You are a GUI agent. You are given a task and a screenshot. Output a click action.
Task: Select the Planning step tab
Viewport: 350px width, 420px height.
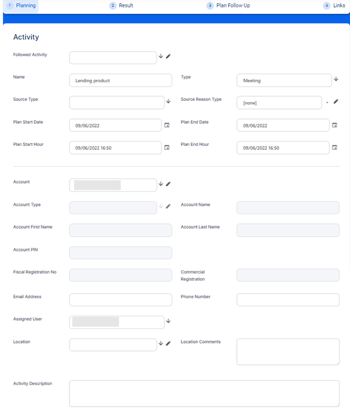point(22,5)
